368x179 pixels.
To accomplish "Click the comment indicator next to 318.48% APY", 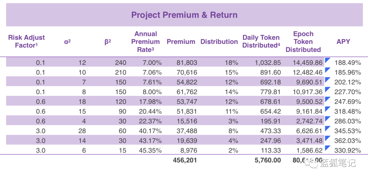I will pyautogui.click(x=327, y=109).
